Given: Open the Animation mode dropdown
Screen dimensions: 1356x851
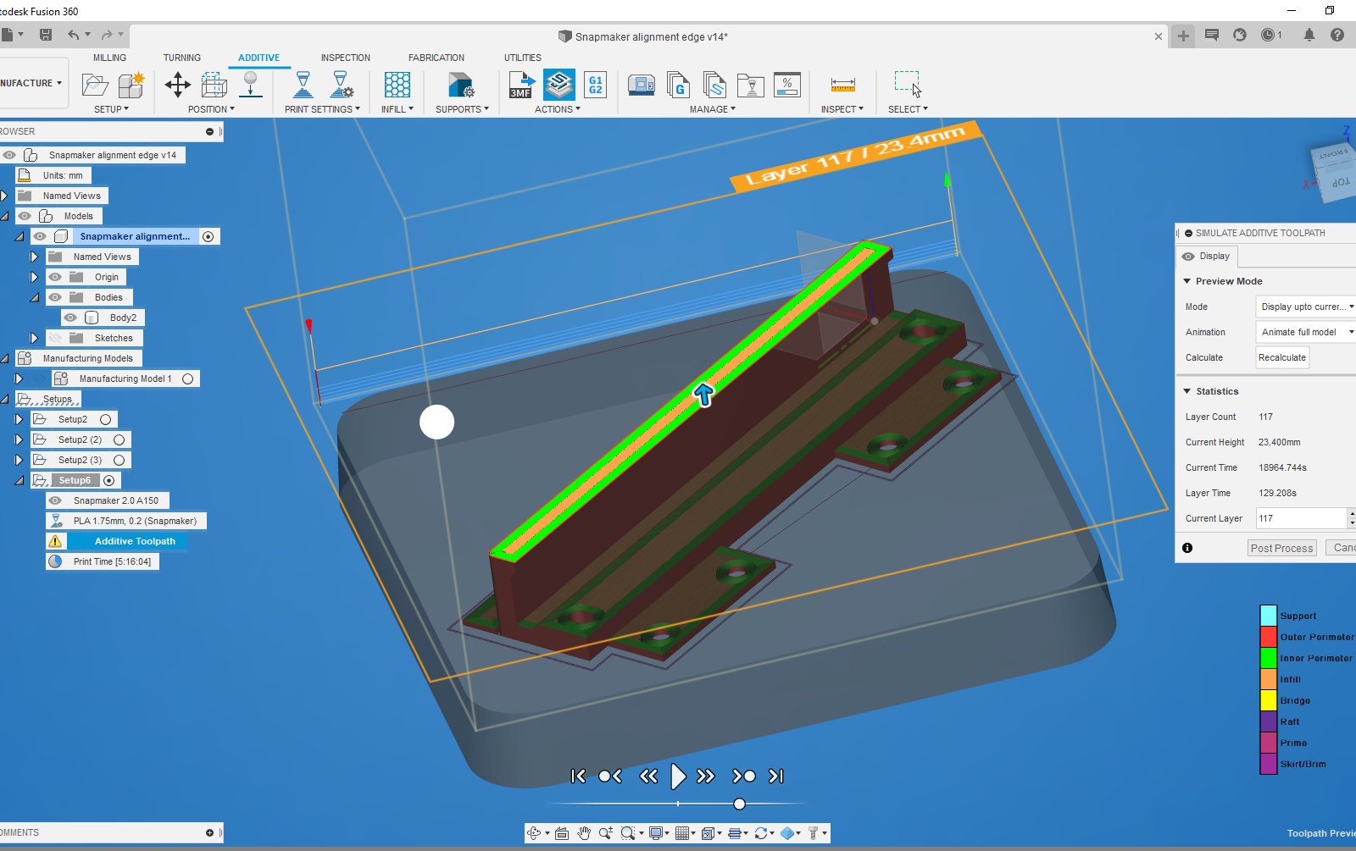Looking at the screenshot, I should coord(1304,332).
